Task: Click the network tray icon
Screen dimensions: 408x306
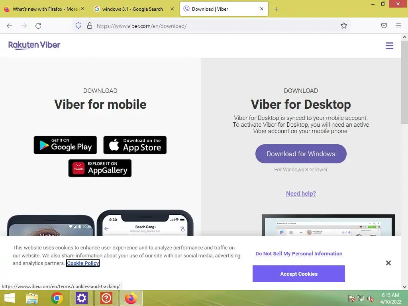Action: 361,298
